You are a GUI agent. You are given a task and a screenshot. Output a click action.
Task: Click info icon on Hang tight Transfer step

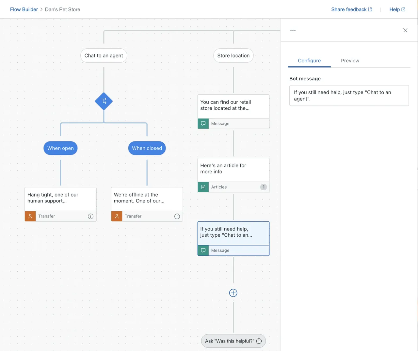coord(90,216)
